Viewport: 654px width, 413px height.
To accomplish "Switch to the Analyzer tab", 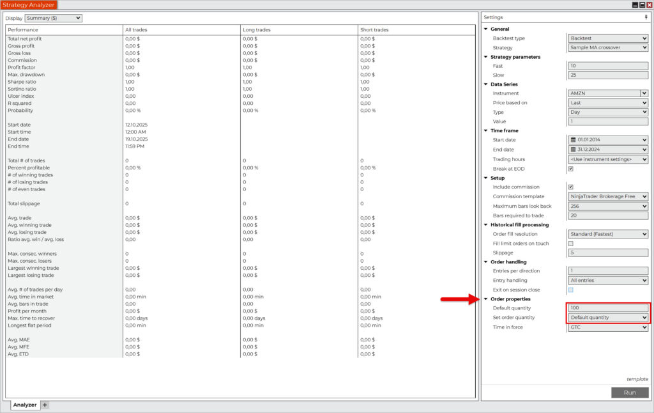I will (25, 405).
